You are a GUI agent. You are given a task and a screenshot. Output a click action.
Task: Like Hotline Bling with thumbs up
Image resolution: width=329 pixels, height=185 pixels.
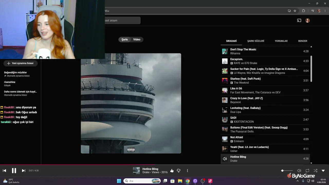pos(172,171)
